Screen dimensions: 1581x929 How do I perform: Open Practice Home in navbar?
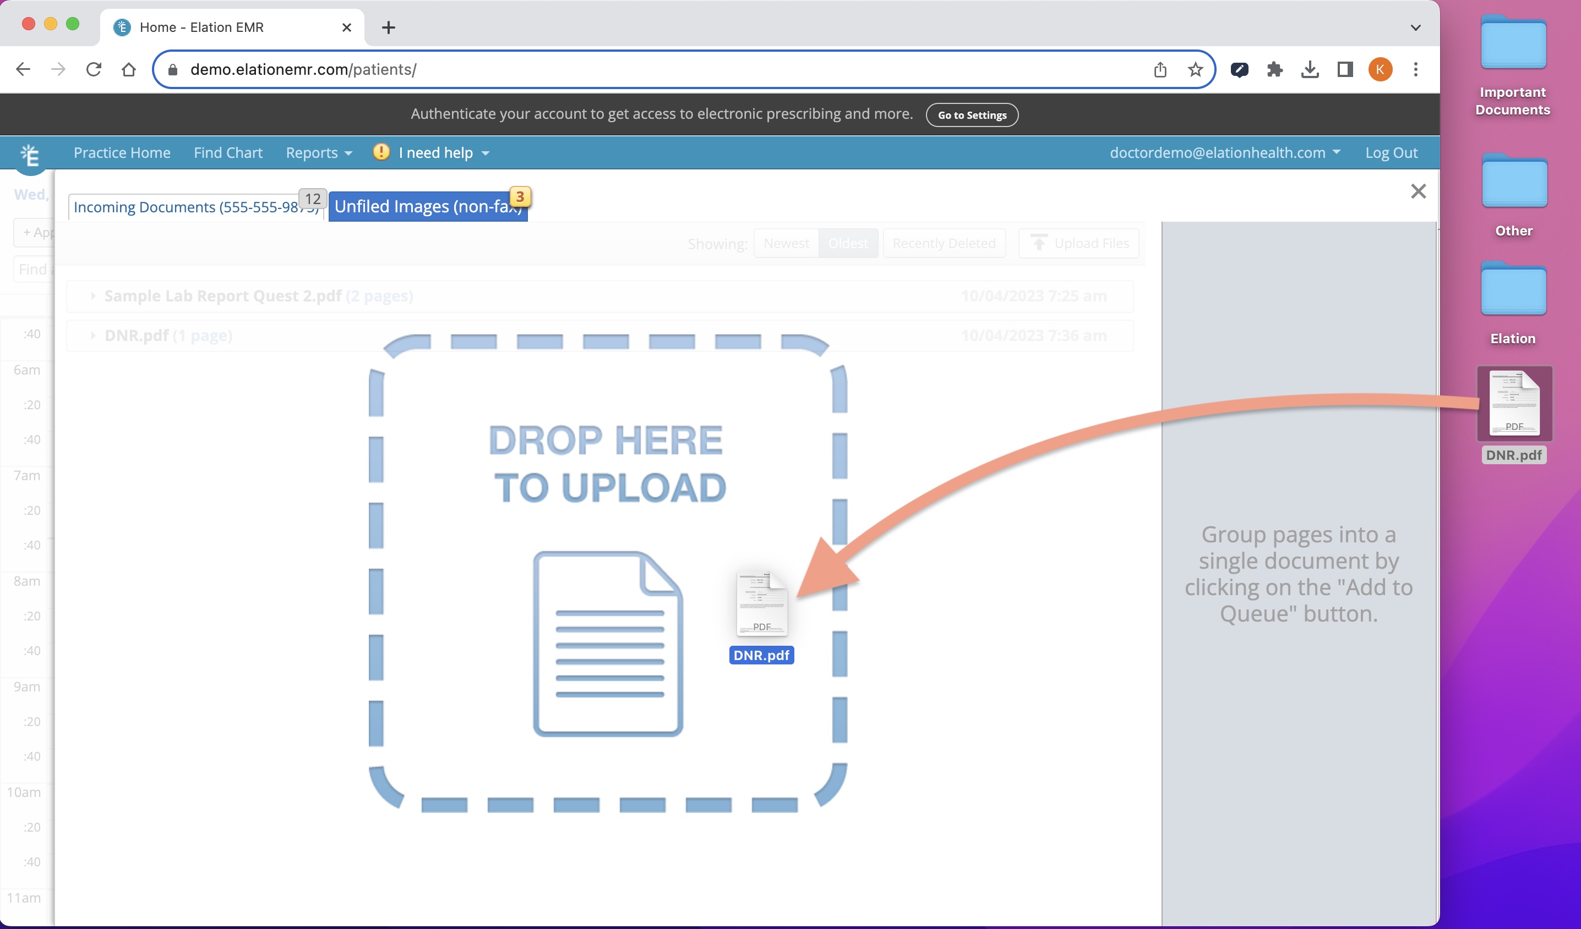coord(122,153)
